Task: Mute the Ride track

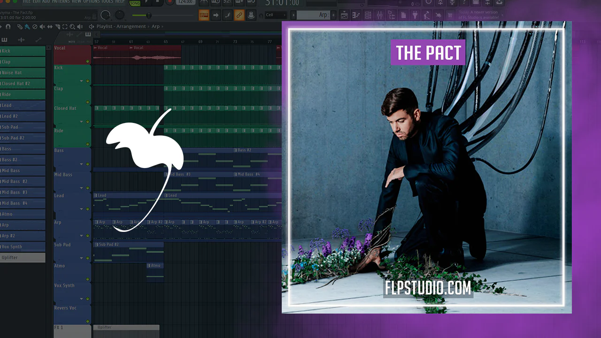Action: (x=87, y=144)
